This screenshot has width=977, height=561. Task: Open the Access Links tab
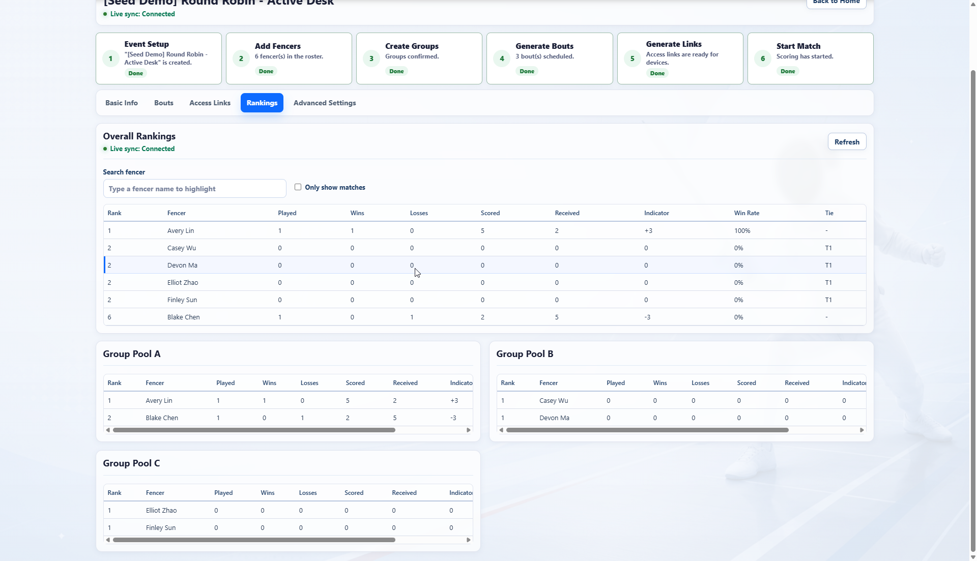tap(210, 103)
